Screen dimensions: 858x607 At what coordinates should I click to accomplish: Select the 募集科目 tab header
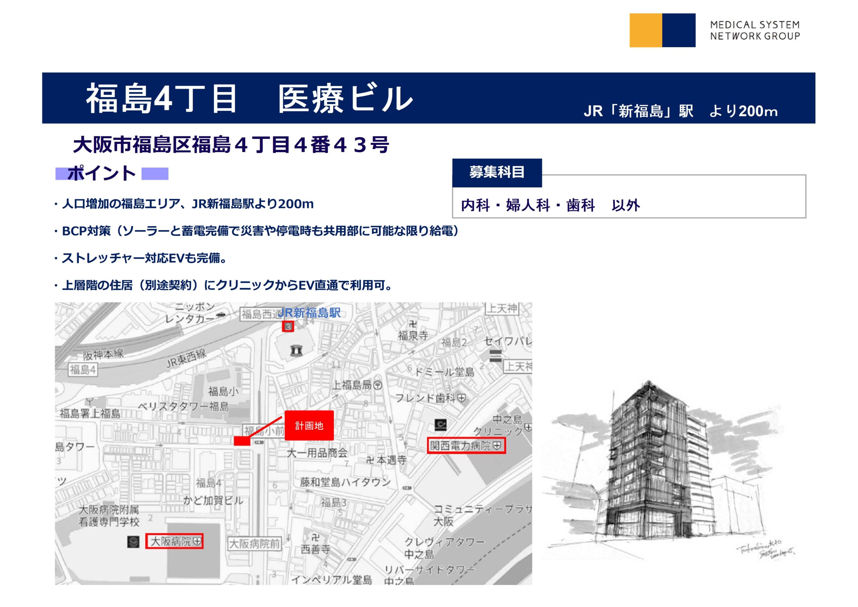[497, 172]
